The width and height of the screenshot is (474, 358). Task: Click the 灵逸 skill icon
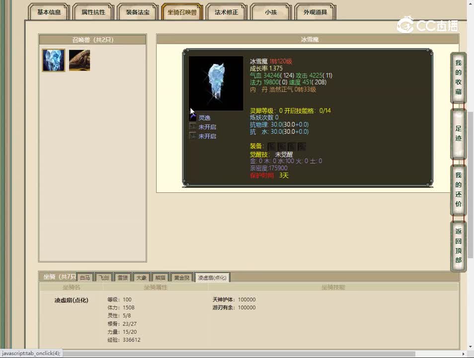pos(193,117)
